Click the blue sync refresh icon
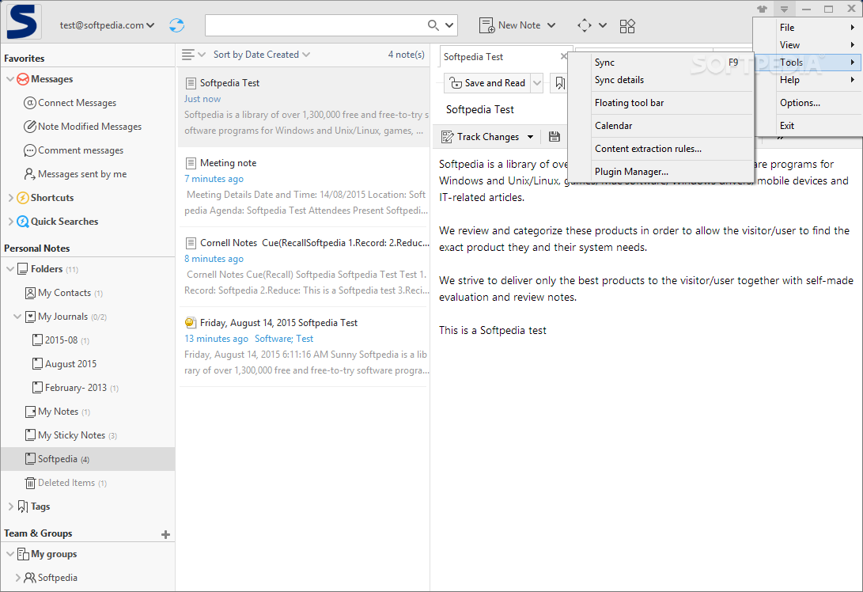The width and height of the screenshot is (863, 592). coord(176,25)
